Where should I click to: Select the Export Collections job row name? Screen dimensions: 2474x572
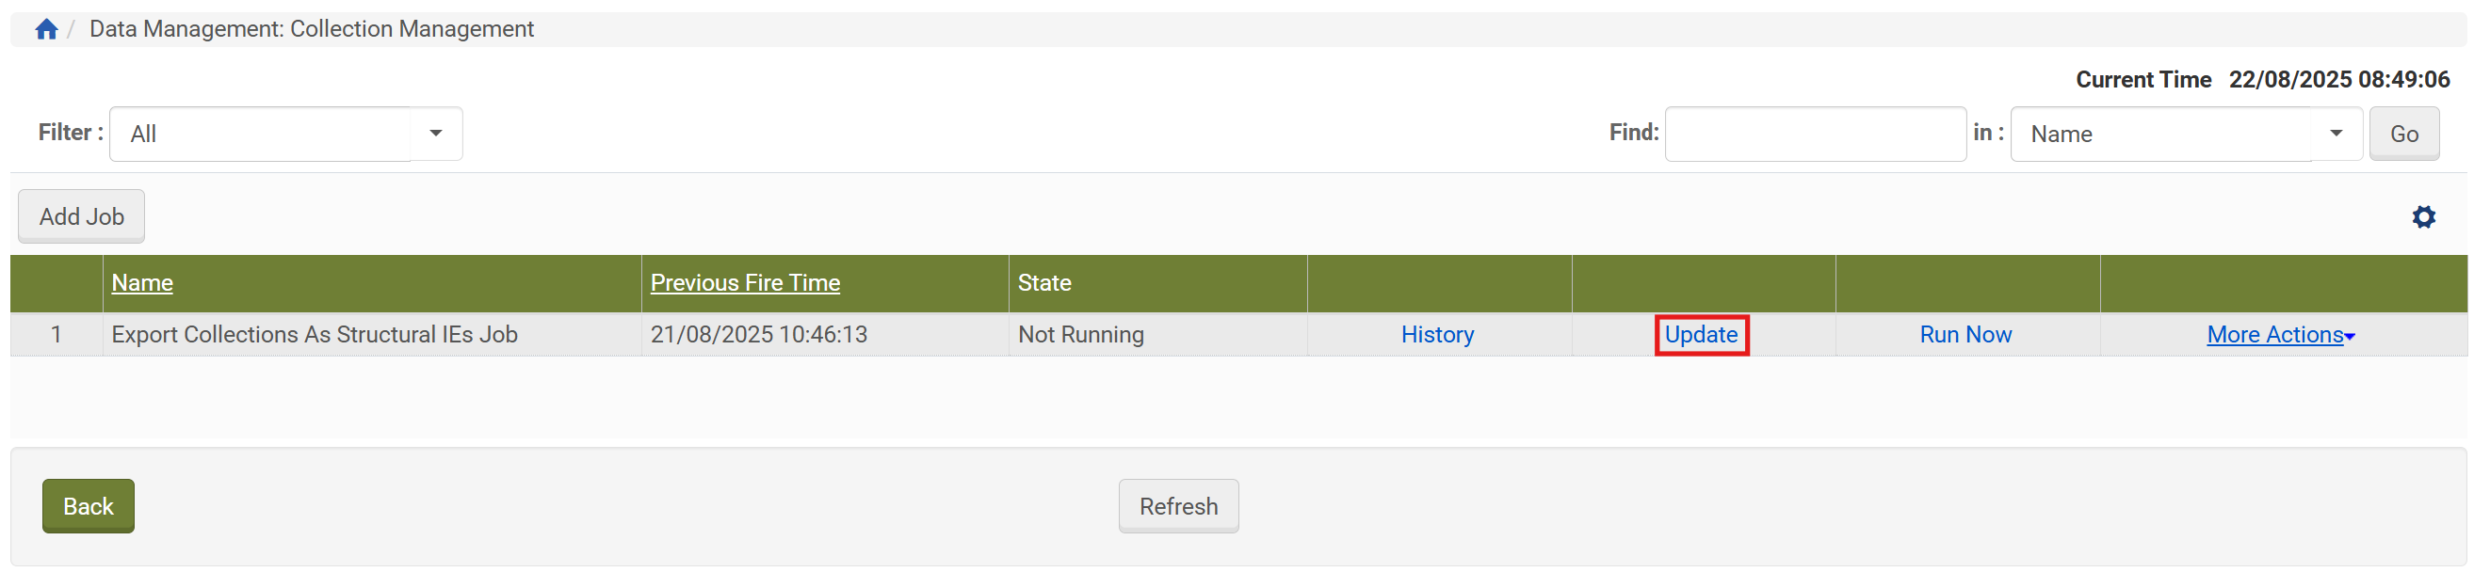click(x=314, y=335)
